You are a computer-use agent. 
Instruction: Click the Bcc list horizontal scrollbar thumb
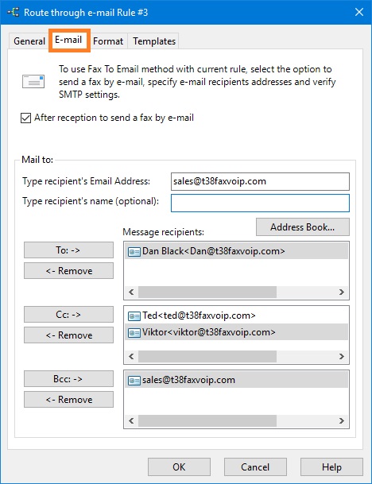click(207, 420)
